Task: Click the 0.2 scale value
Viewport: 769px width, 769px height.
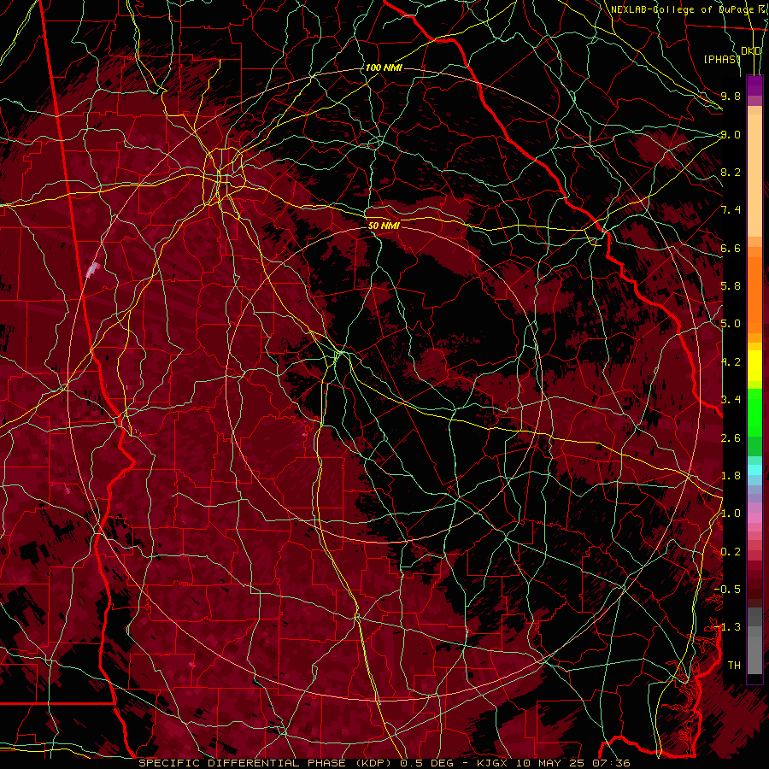Action: [731, 552]
